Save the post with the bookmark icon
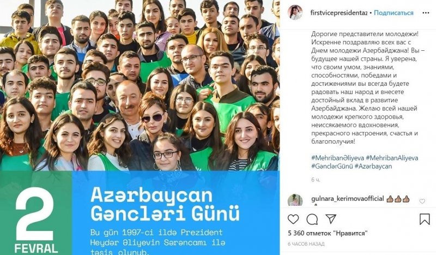Viewport: 436px width, 255px height. [x=425, y=219]
